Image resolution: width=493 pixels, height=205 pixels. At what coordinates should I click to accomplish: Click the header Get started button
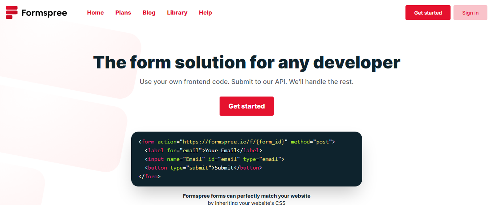(x=428, y=13)
